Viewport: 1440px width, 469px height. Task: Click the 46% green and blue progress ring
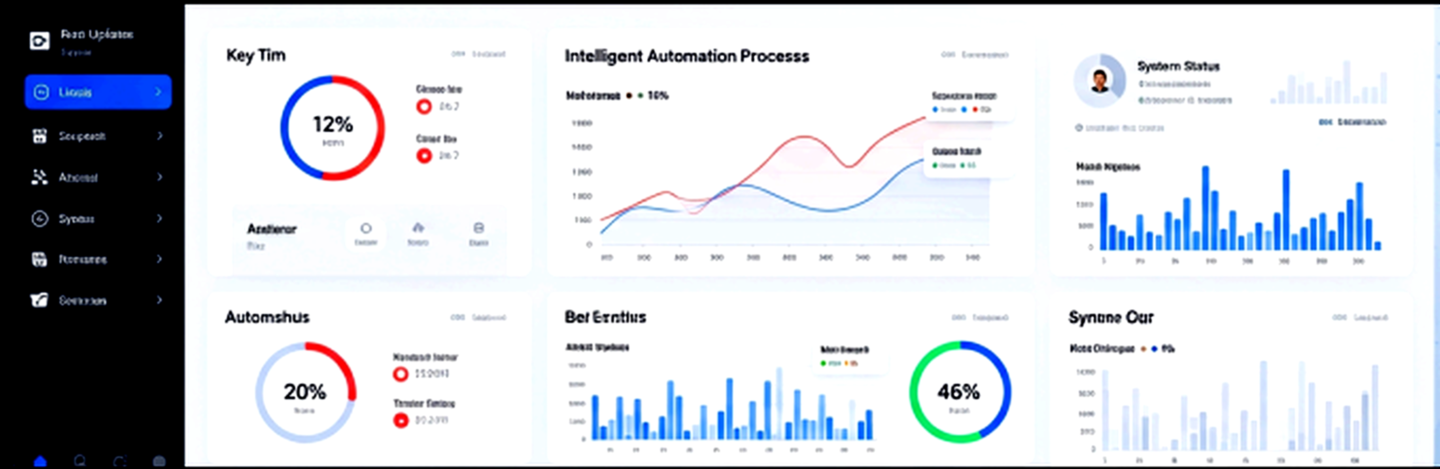[x=959, y=392]
